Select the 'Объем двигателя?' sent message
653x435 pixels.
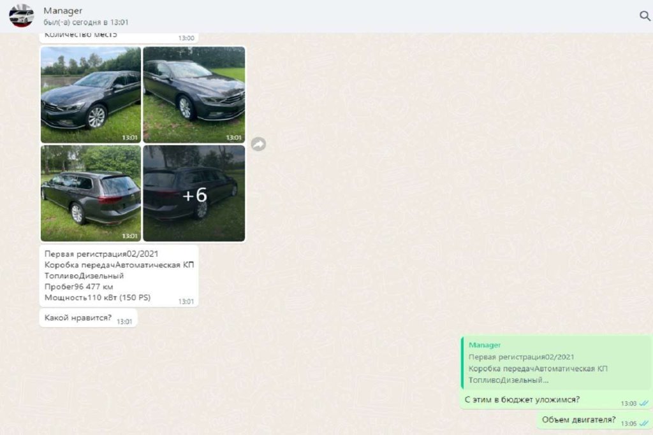[x=578, y=420]
